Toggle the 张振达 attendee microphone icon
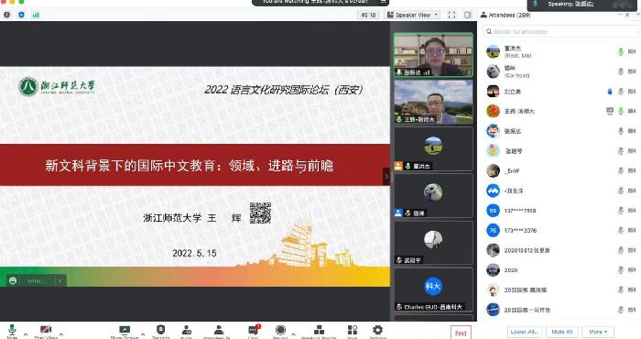This screenshot has width=641, height=339. coord(621,131)
